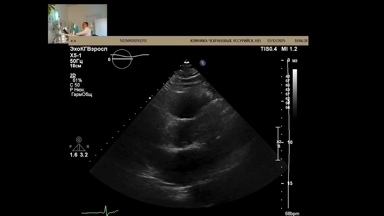Viewport: 384px width, 216px height.
Task: Click the MI 1.2 mechanical index
Action: coord(289,49)
